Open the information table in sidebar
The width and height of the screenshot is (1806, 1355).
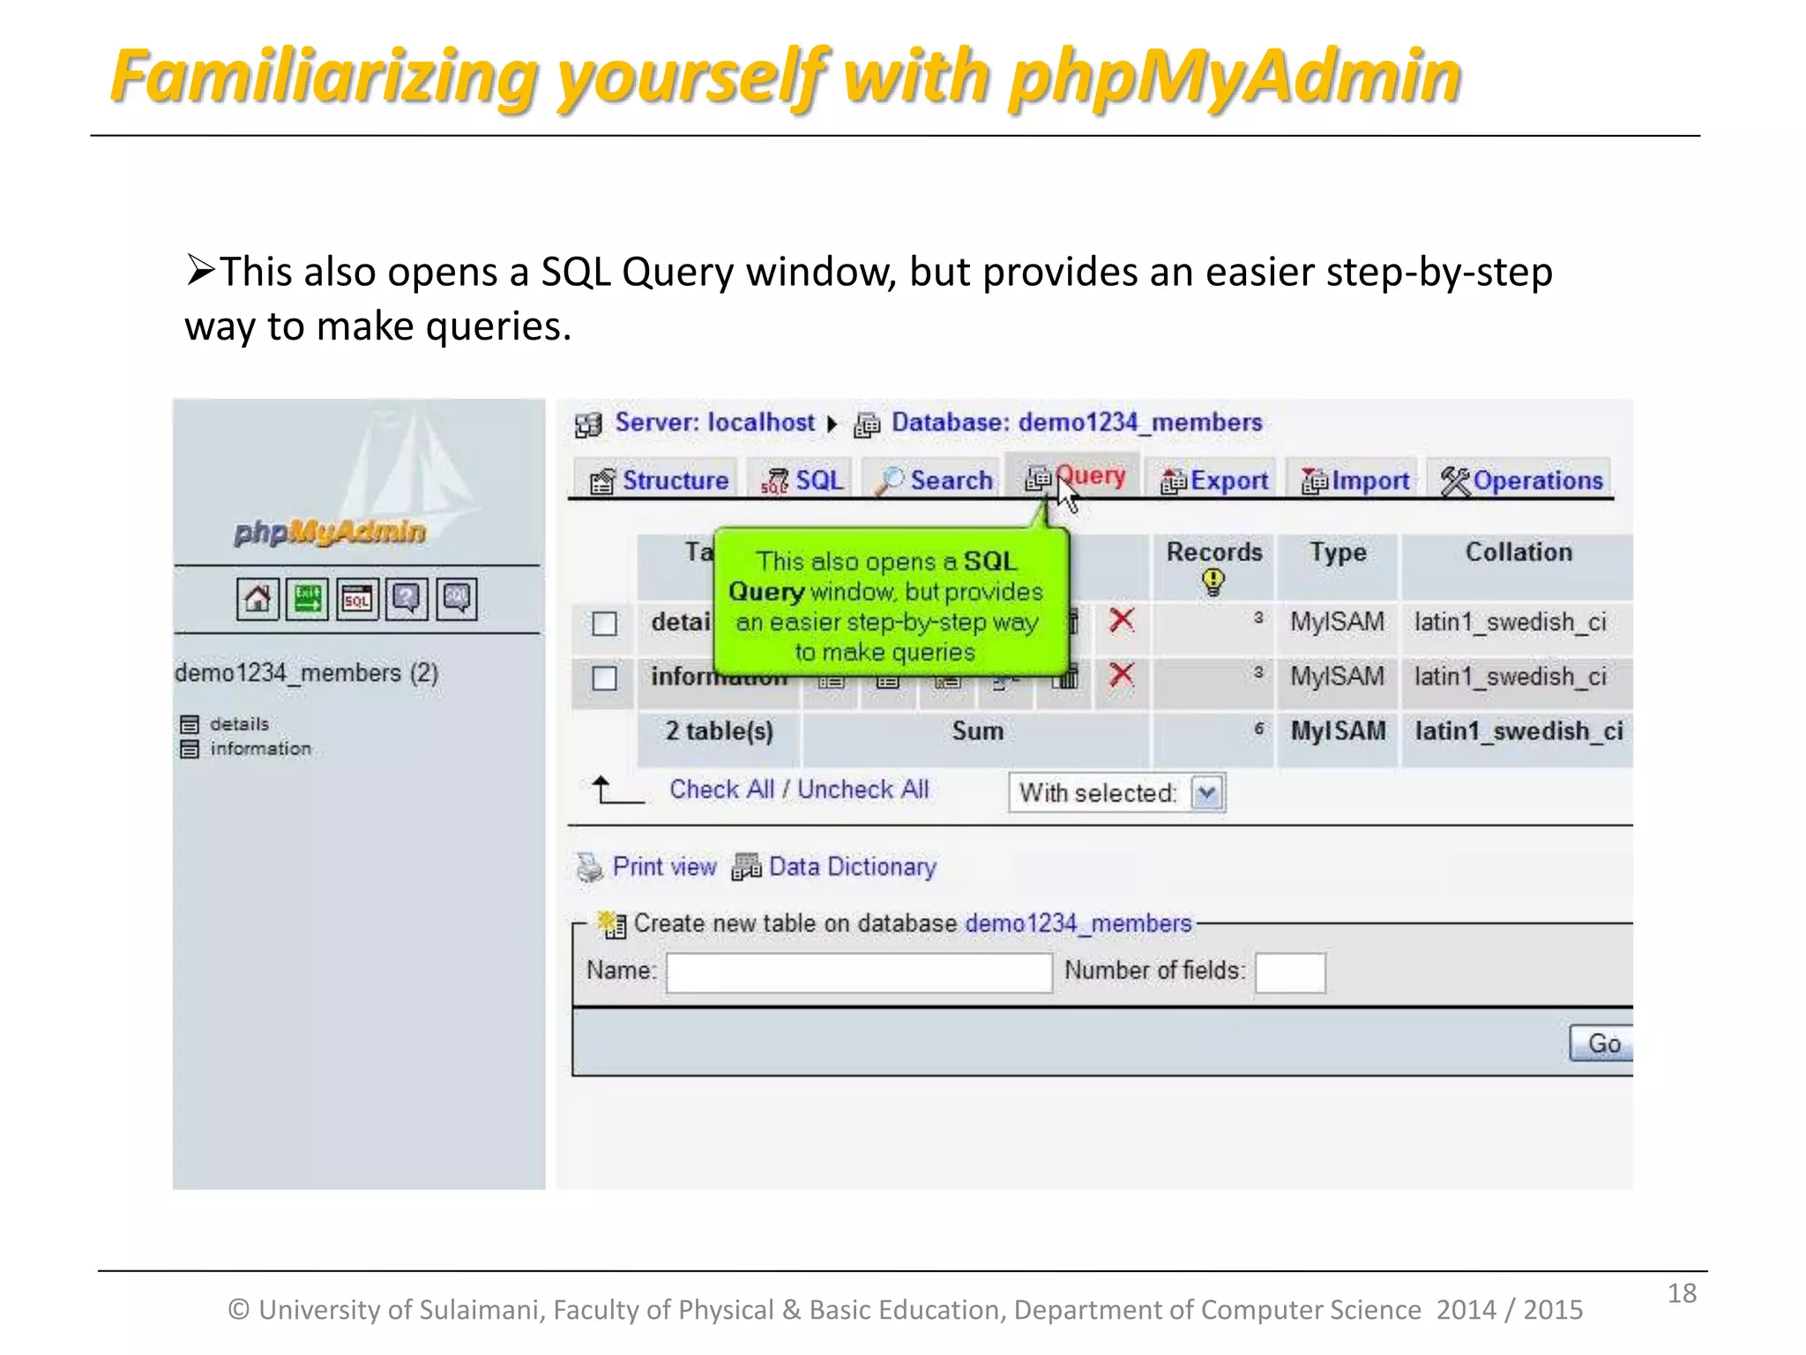click(260, 749)
